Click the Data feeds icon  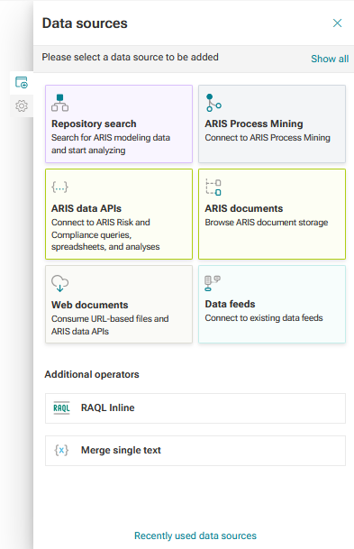tap(213, 283)
